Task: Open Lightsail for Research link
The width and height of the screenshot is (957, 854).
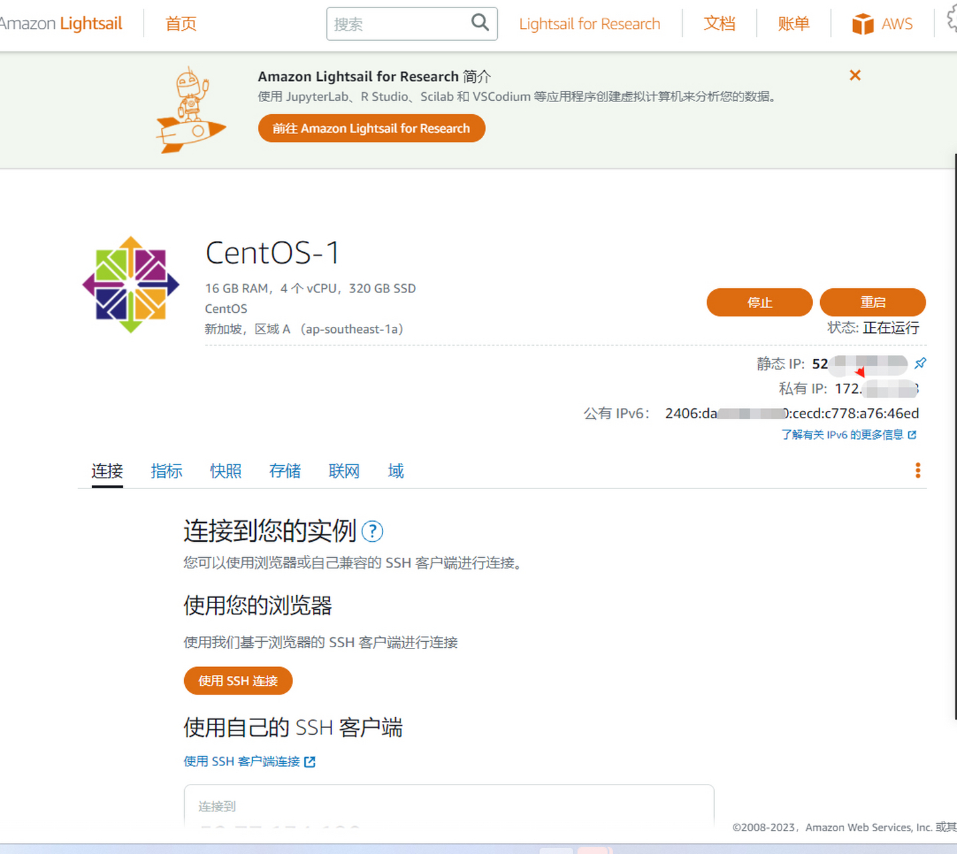Action: point(589,24)
